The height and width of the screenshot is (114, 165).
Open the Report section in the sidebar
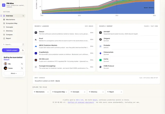click(x=14, y=38)
